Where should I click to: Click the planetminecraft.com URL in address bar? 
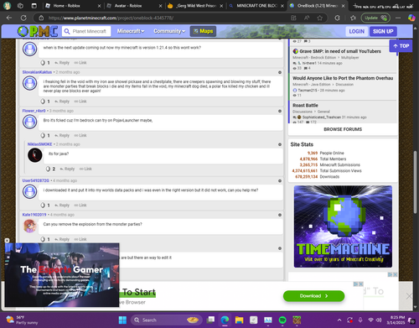(111, 18)
